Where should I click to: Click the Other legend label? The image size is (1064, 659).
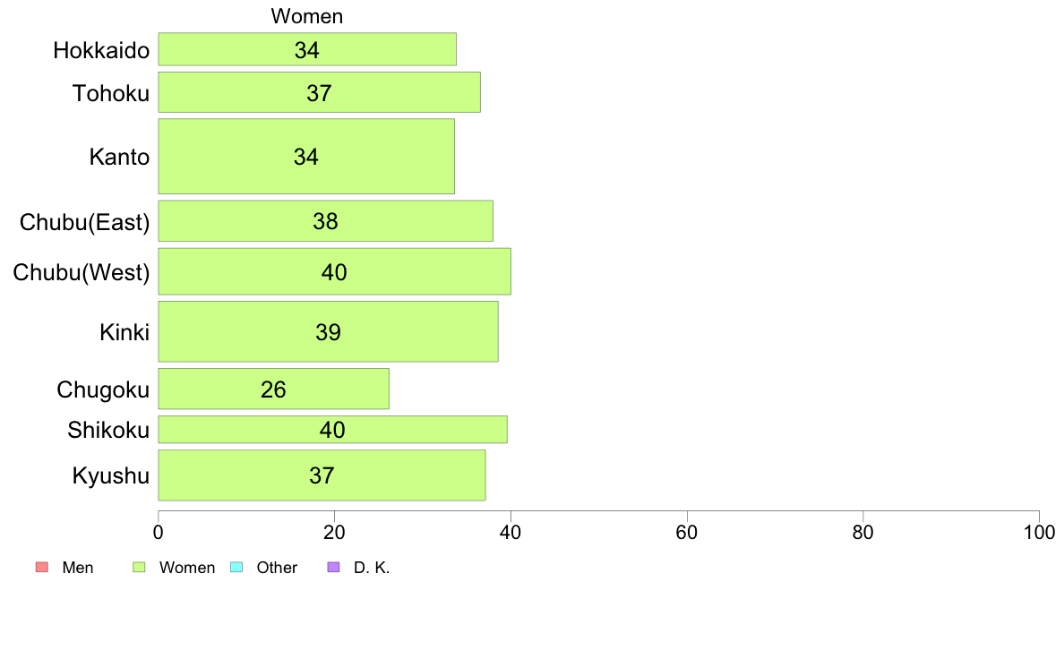tap(277, 568)
